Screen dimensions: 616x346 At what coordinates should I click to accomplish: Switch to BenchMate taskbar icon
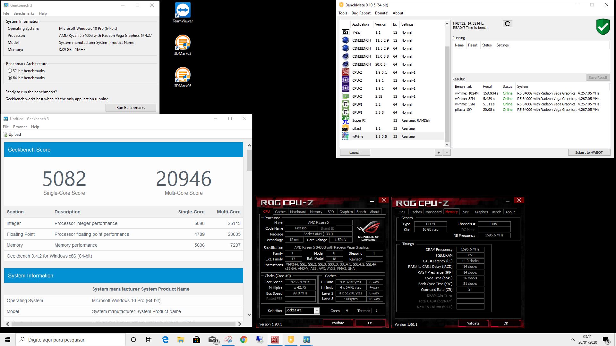click(291, 340)
